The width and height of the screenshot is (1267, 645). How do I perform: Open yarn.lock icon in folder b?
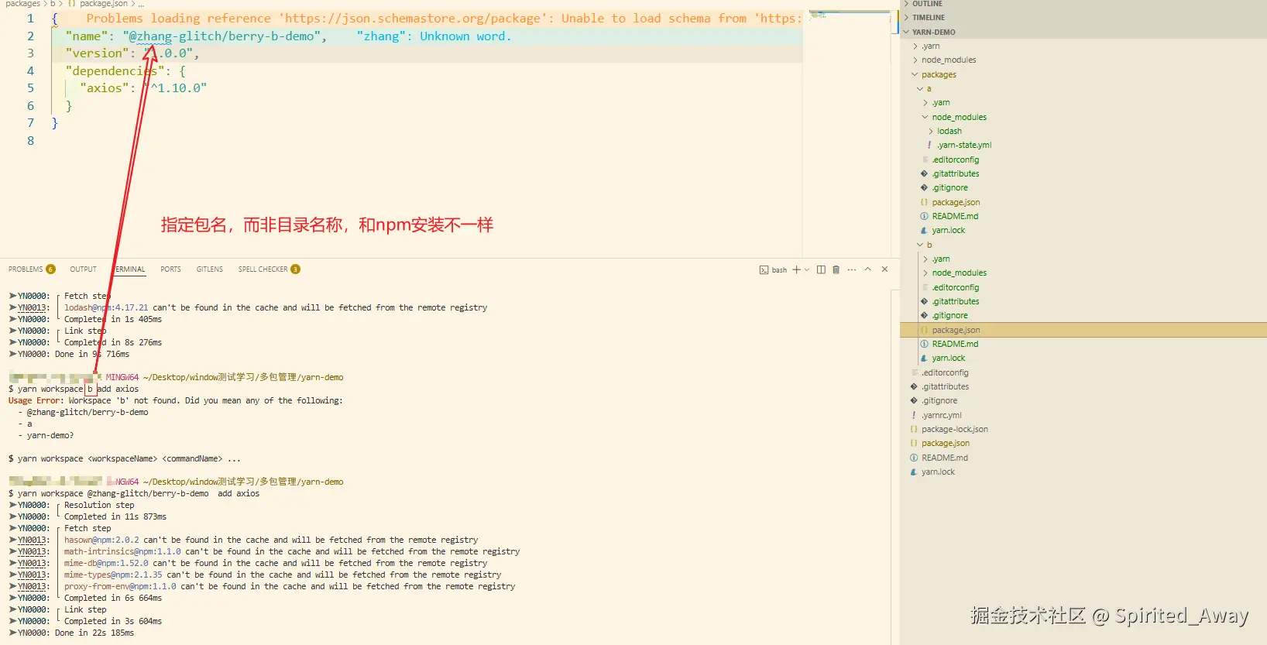click(x=924, y=359)
